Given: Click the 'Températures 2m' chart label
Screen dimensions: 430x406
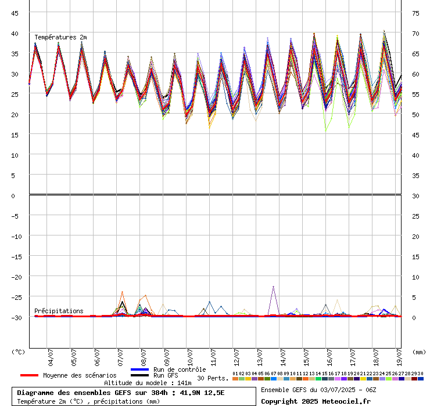Looking at the screenshot, I should pyautogui.click(x=60, y=37).
